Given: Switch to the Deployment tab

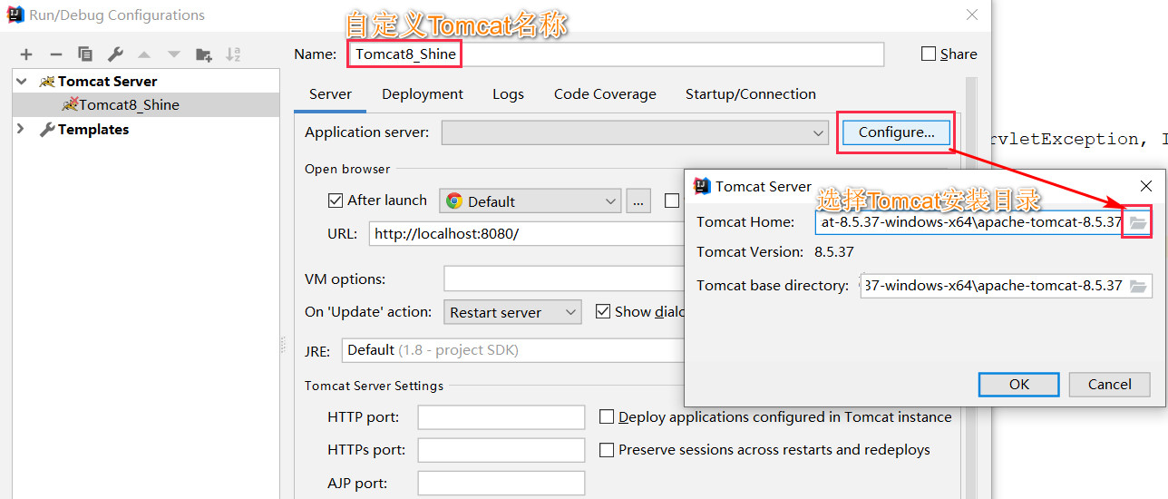Looking at the screenshot, I should [423, 94].
